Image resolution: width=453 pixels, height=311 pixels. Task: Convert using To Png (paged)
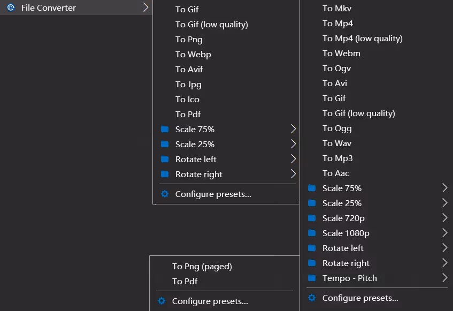pyautogui.click(x=202, y=266)
